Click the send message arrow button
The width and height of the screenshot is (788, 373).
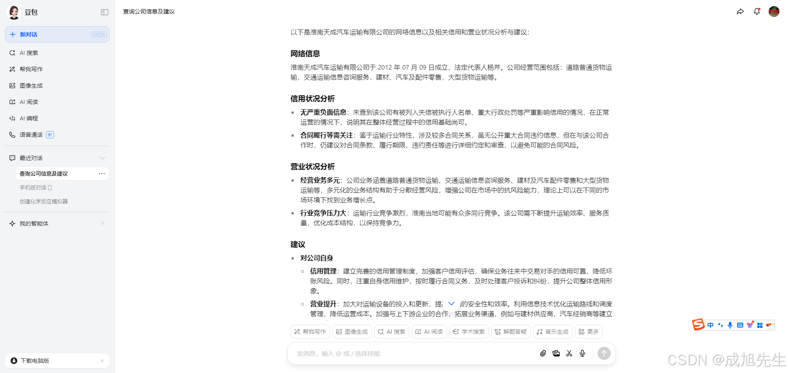click(x=604, y=353)
